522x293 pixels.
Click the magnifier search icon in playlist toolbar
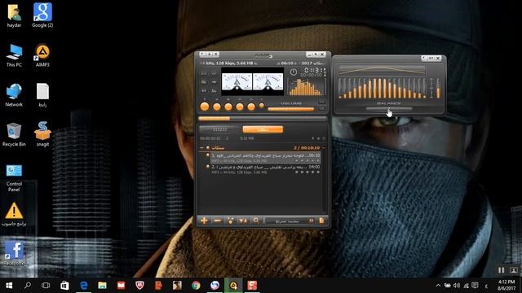(256, 221)
